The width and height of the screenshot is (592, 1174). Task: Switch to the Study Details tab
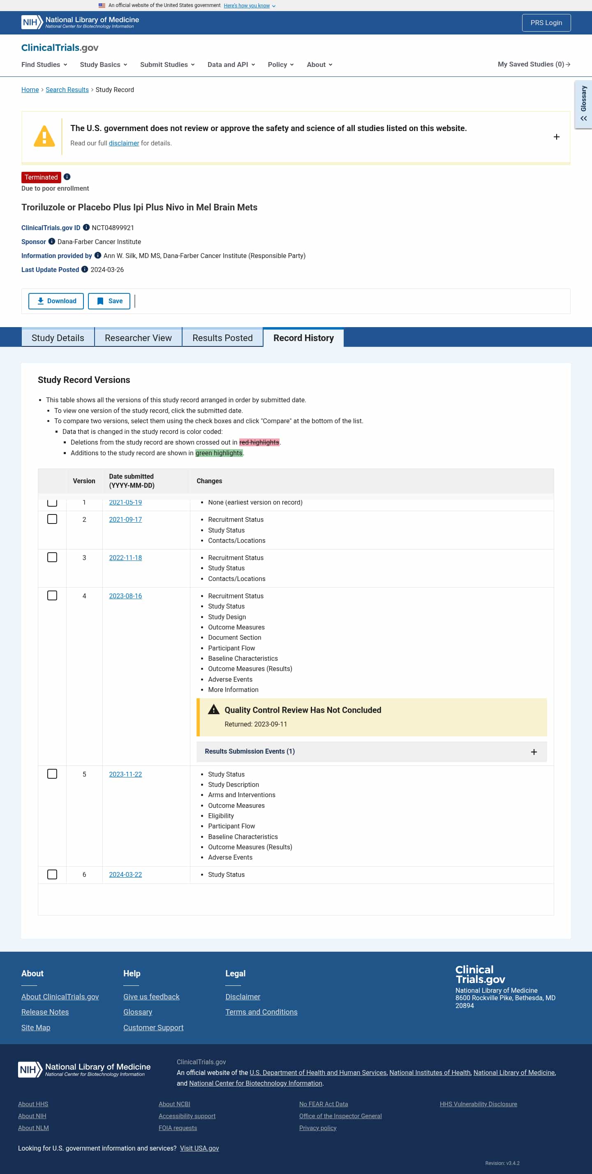(58, 338)
